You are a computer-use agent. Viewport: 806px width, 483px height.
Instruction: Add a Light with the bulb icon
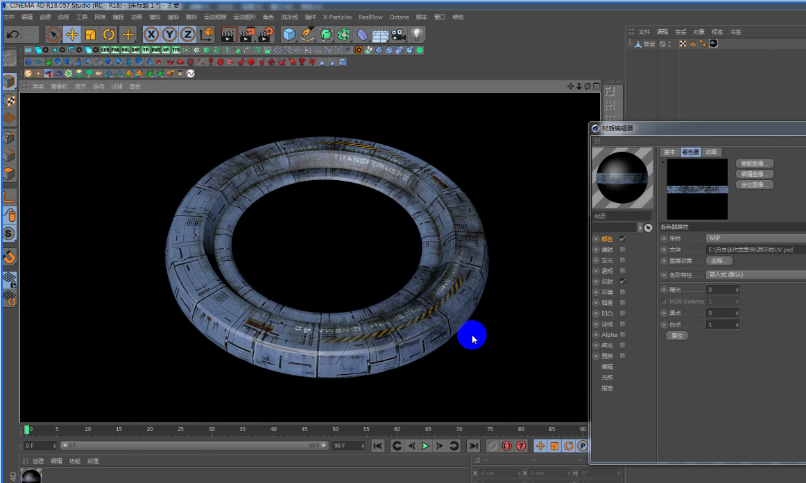click(417, 34)
